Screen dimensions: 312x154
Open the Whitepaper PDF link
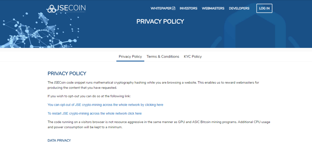tap(163, 8)
